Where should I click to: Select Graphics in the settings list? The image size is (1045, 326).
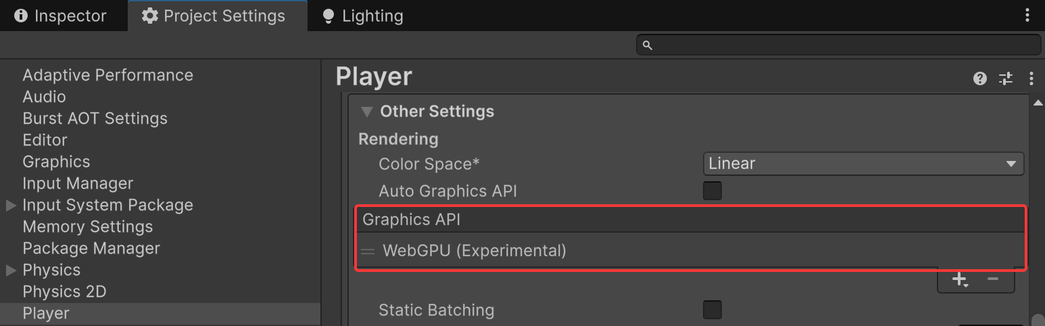coord(56,162)
